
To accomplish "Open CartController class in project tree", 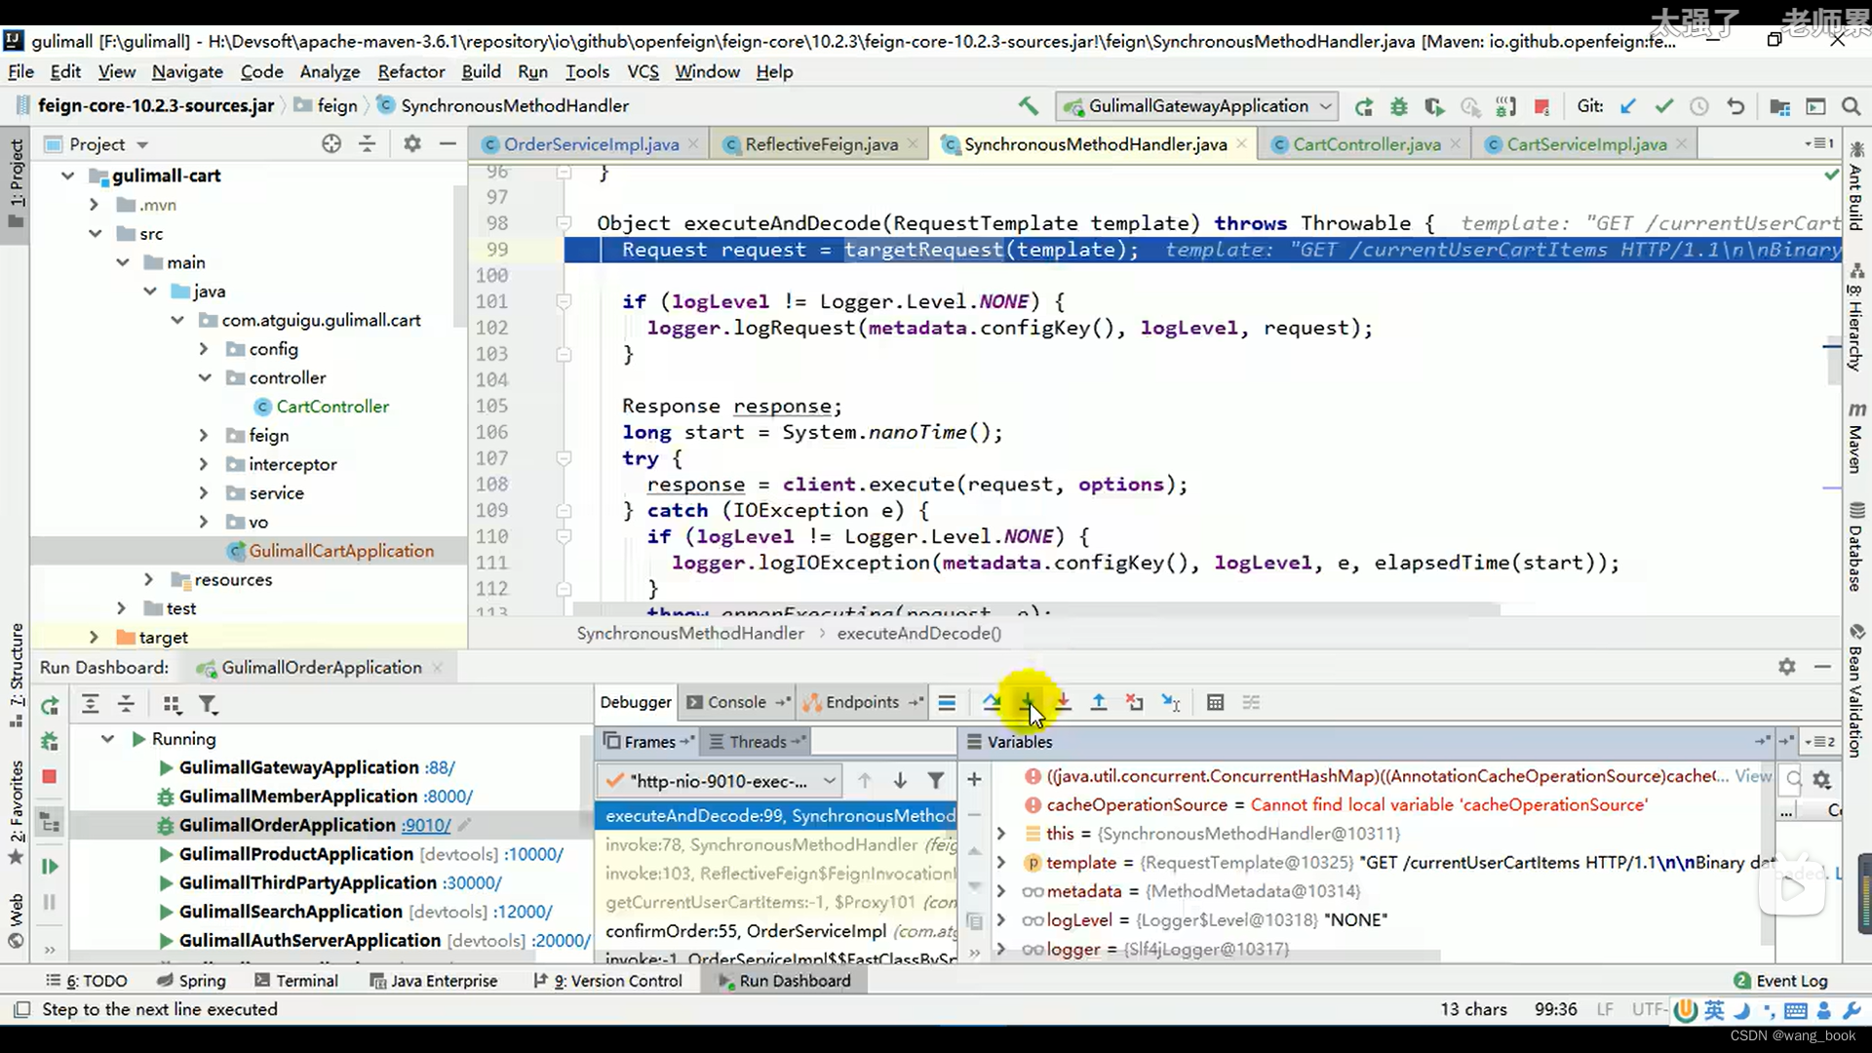I will pos(331,407).
